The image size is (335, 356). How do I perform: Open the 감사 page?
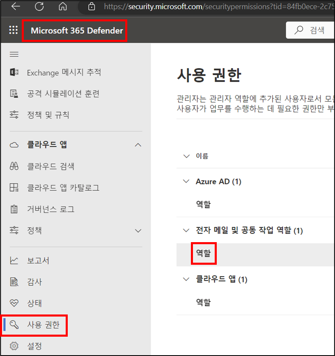tap(34, 282)
